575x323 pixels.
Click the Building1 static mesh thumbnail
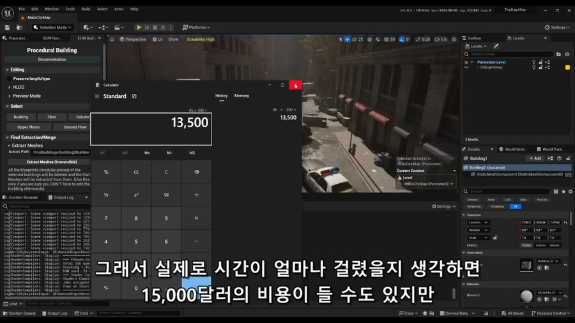pos(526,265)
